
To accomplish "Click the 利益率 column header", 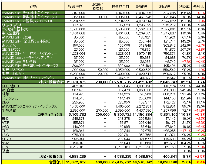I will [185, 6].
